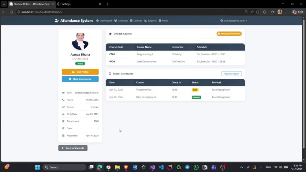
Task: Click the Late status badge
Action: coord(195,90)
